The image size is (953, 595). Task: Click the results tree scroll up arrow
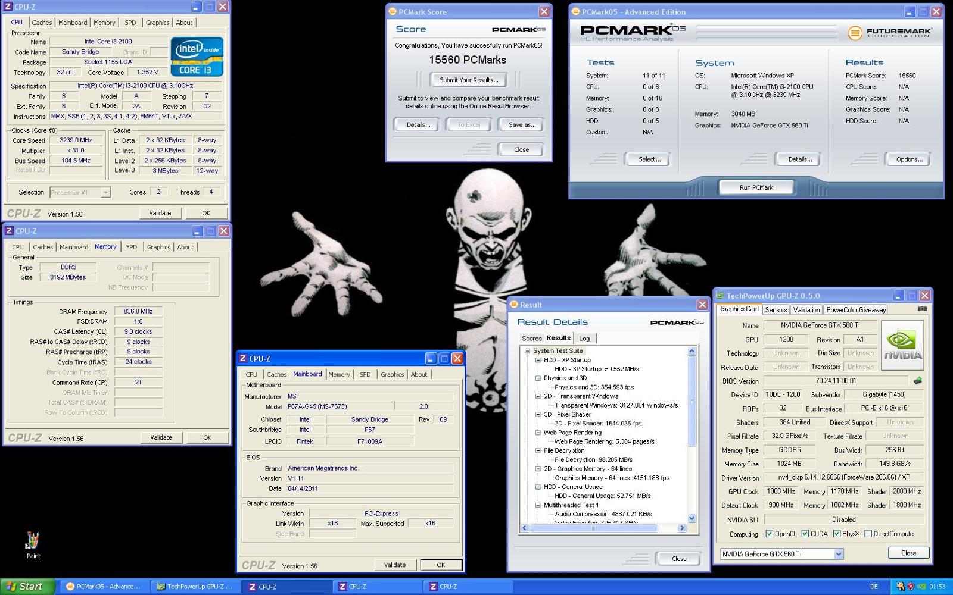click(692, 351)
